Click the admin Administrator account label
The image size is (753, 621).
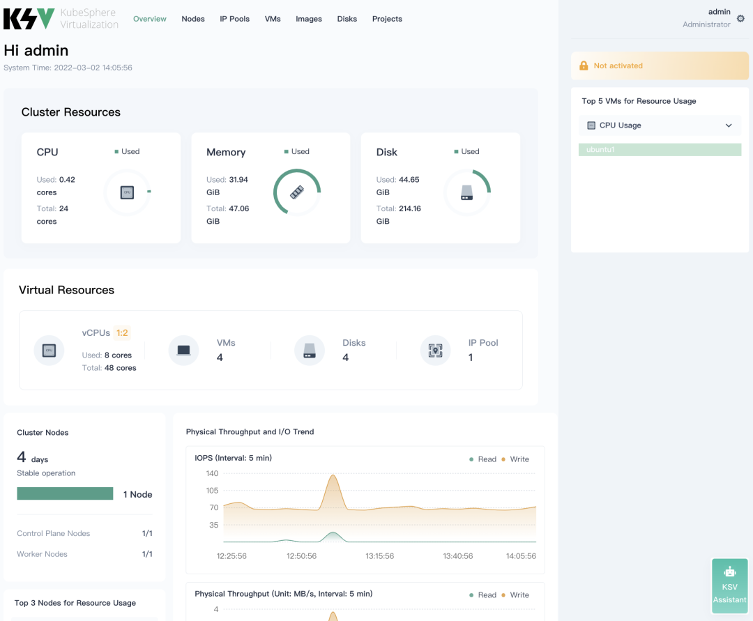coord(706,17)
